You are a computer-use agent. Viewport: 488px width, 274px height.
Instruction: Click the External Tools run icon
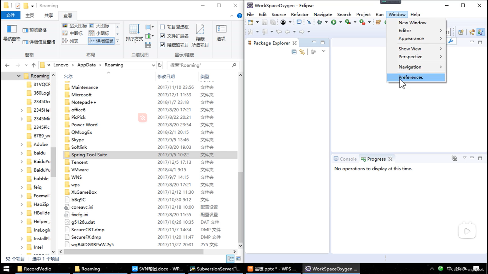click(x=362, y=22)
